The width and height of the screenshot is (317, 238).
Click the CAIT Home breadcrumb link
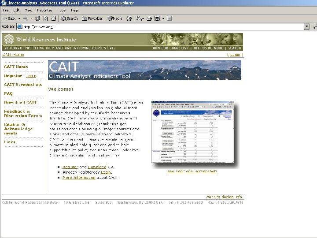point(13,55)
